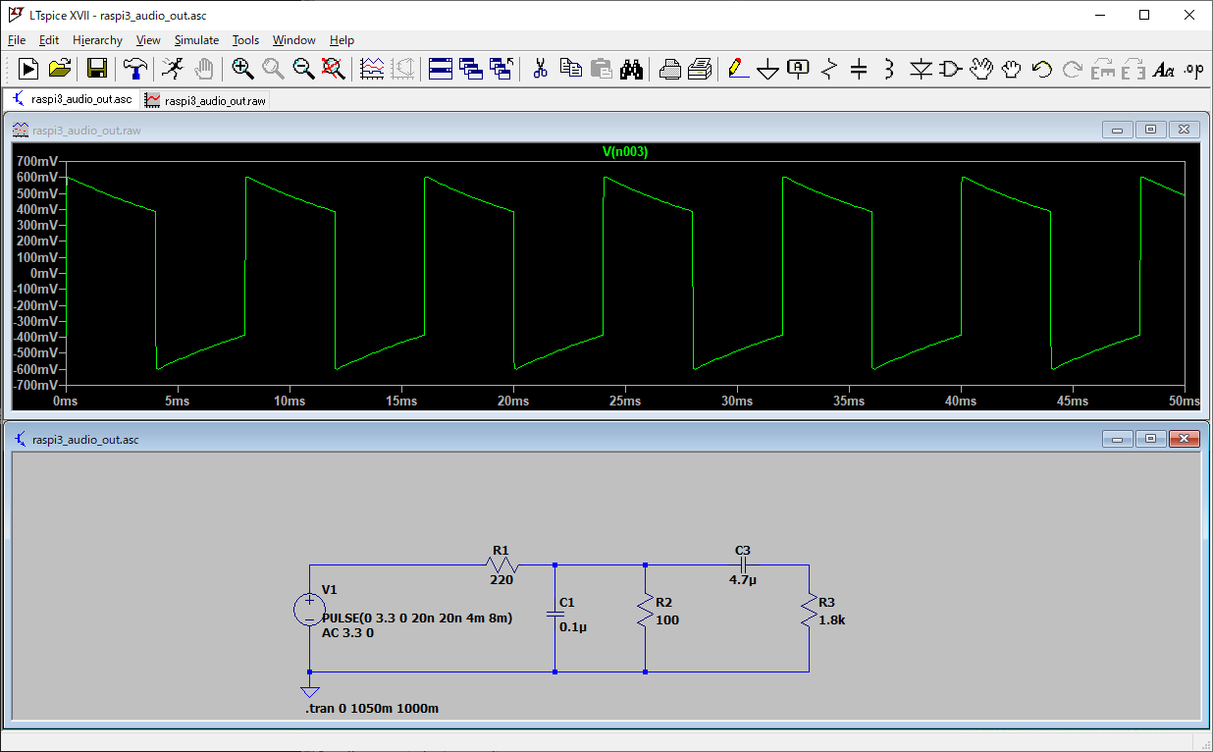Image resolution: width=1213 pixels, height=752 pixels.
Task: Switch to raspi3_audio_out.asc tab
Action: 72,99
